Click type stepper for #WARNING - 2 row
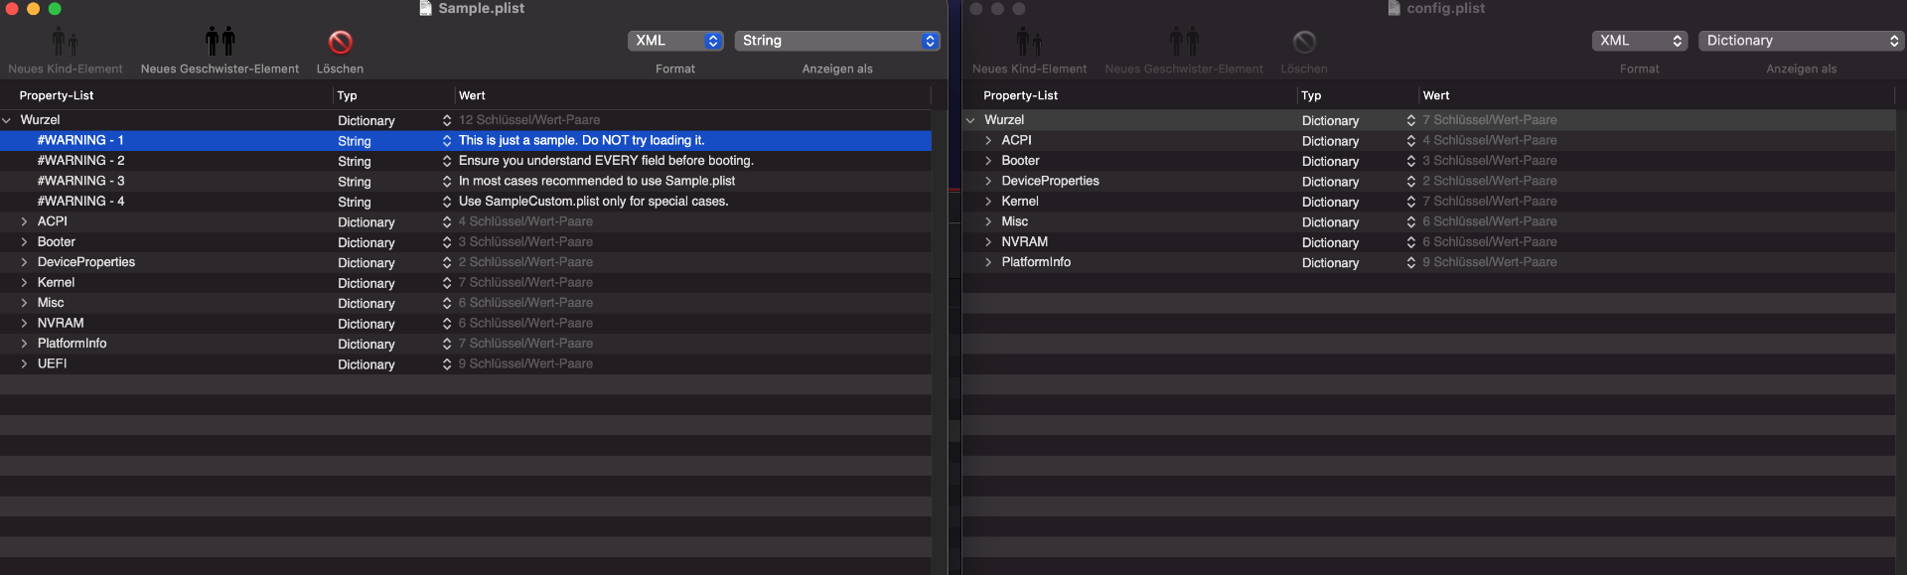1907x575 pixels. 447,161
